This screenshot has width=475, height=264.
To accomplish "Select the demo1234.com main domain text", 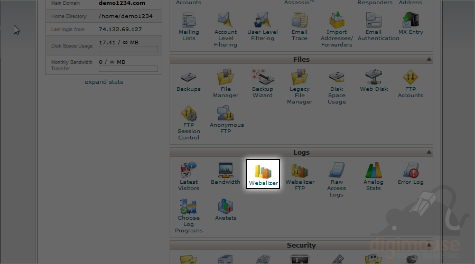I will (122, 3).
